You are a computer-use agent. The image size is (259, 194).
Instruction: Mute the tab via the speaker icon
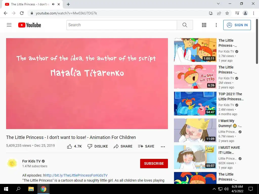[x=53, y=4]
